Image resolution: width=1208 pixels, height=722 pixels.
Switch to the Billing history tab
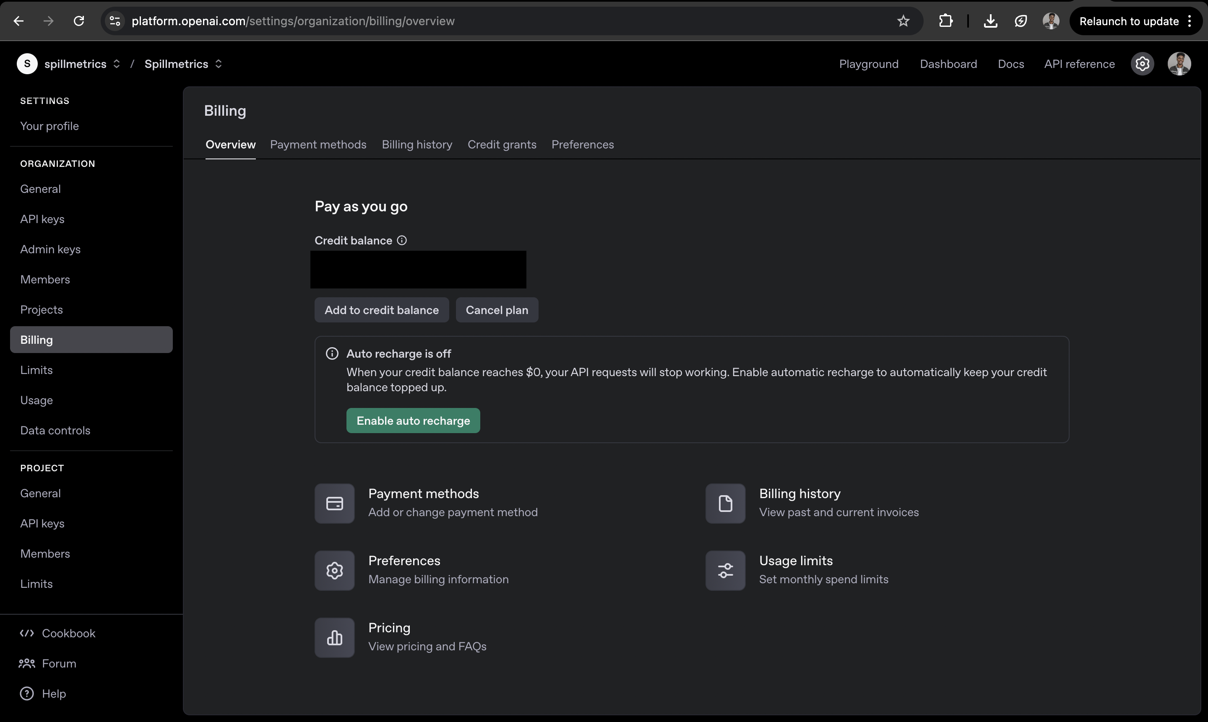(x=417, y=145)
